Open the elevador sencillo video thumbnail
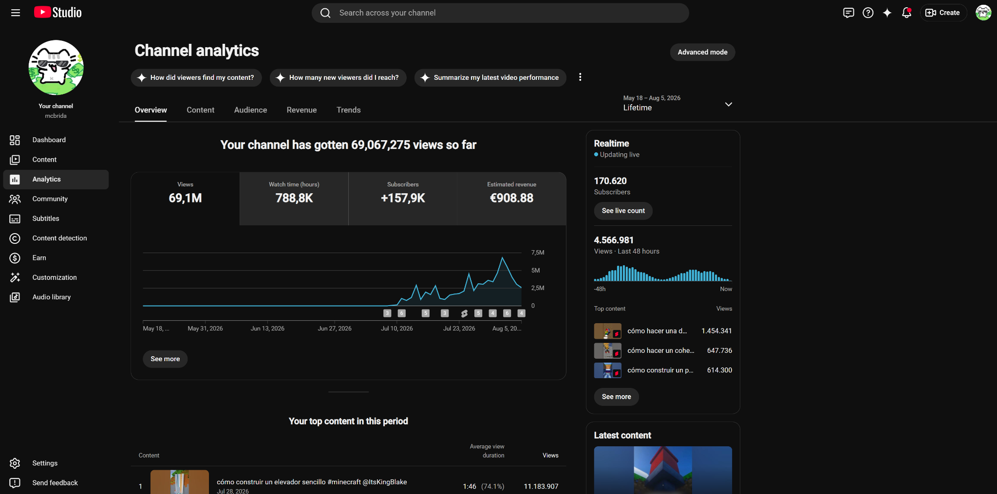This screenshot has width=997, height=494. pyautogui.click(x=180, y=482)
